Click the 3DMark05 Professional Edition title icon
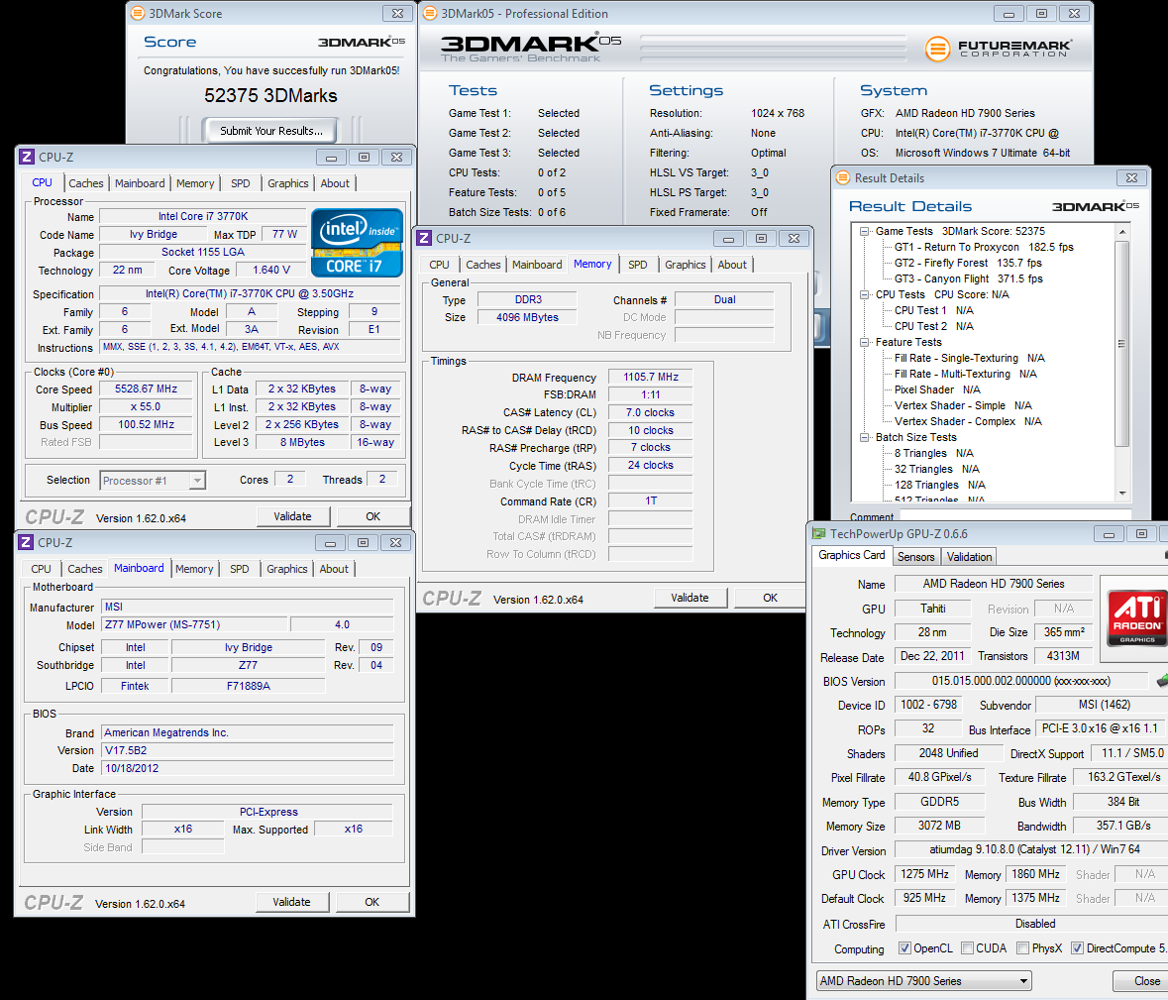Viewport: 1168px width, 1000px height. click(x=430, y=14)
